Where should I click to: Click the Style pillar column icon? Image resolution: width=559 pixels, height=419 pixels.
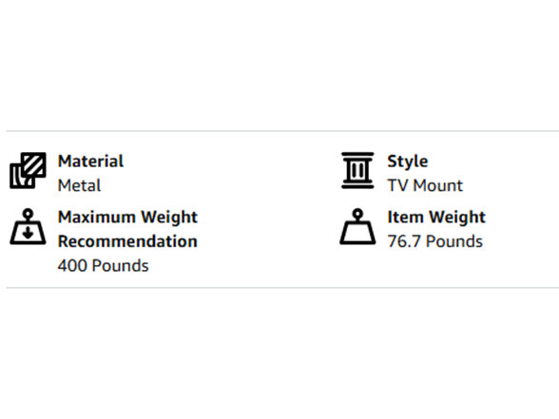[x=357, y=170]
